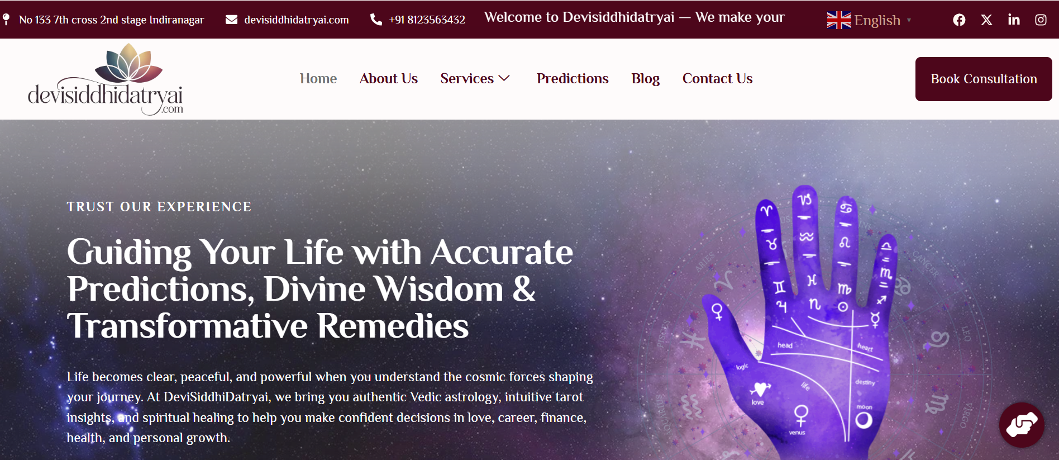Open the Blog menu item
This screenshot has width=1059, height=460.
(646, 79)
